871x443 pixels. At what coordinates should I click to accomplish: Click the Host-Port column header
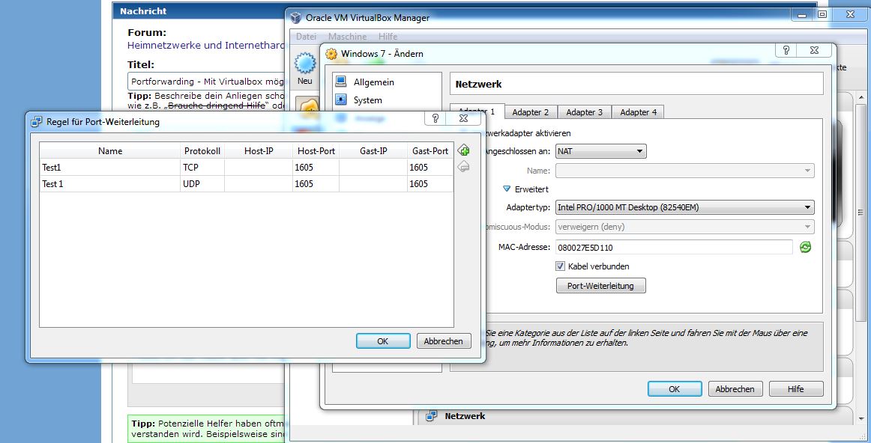pyautogui.click(x=316, y=151)
